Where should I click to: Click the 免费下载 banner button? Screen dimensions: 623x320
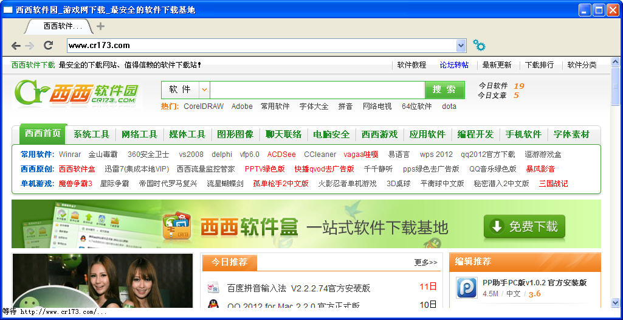pos(524,226)
